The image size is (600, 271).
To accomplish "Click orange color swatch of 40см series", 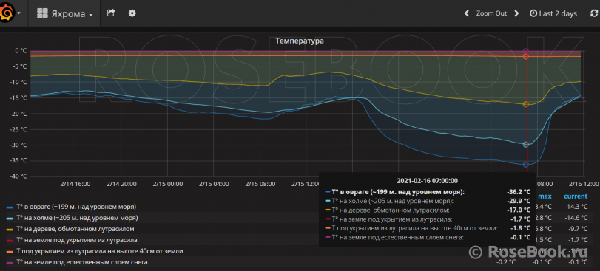I will click(10, 252).
